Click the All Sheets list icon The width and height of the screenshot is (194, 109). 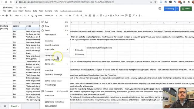click(5, 106)
